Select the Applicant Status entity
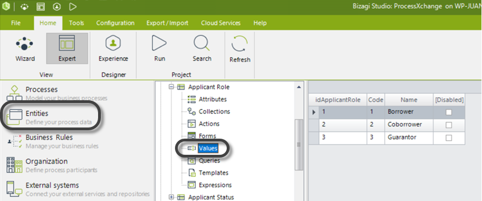Viewport: 482px width, 201px height. point(211,197)
